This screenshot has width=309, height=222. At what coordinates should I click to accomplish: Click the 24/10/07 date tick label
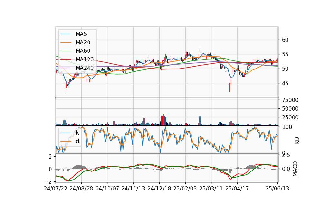coord(108,189)
